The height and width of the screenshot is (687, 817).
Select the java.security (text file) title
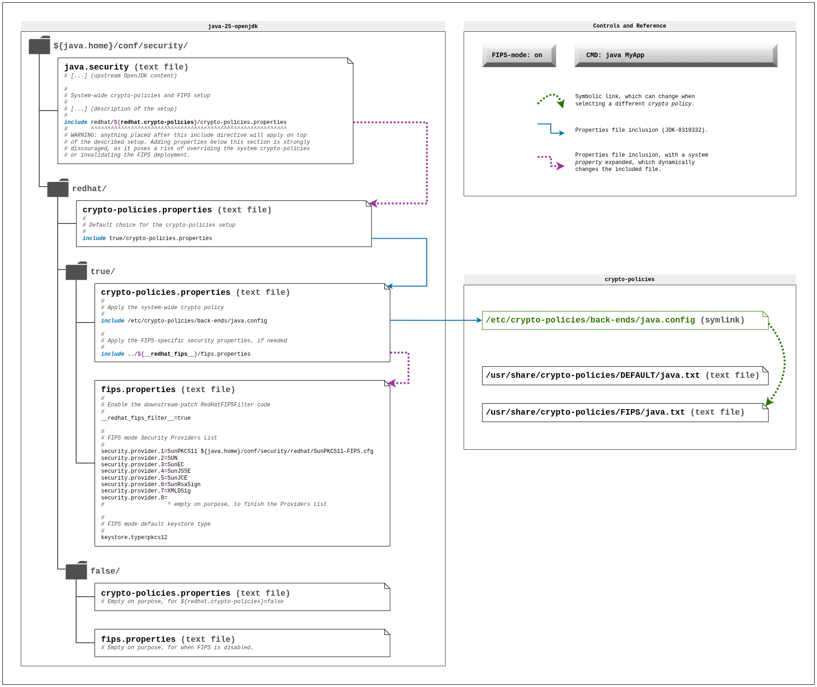[x=126, y=67]
